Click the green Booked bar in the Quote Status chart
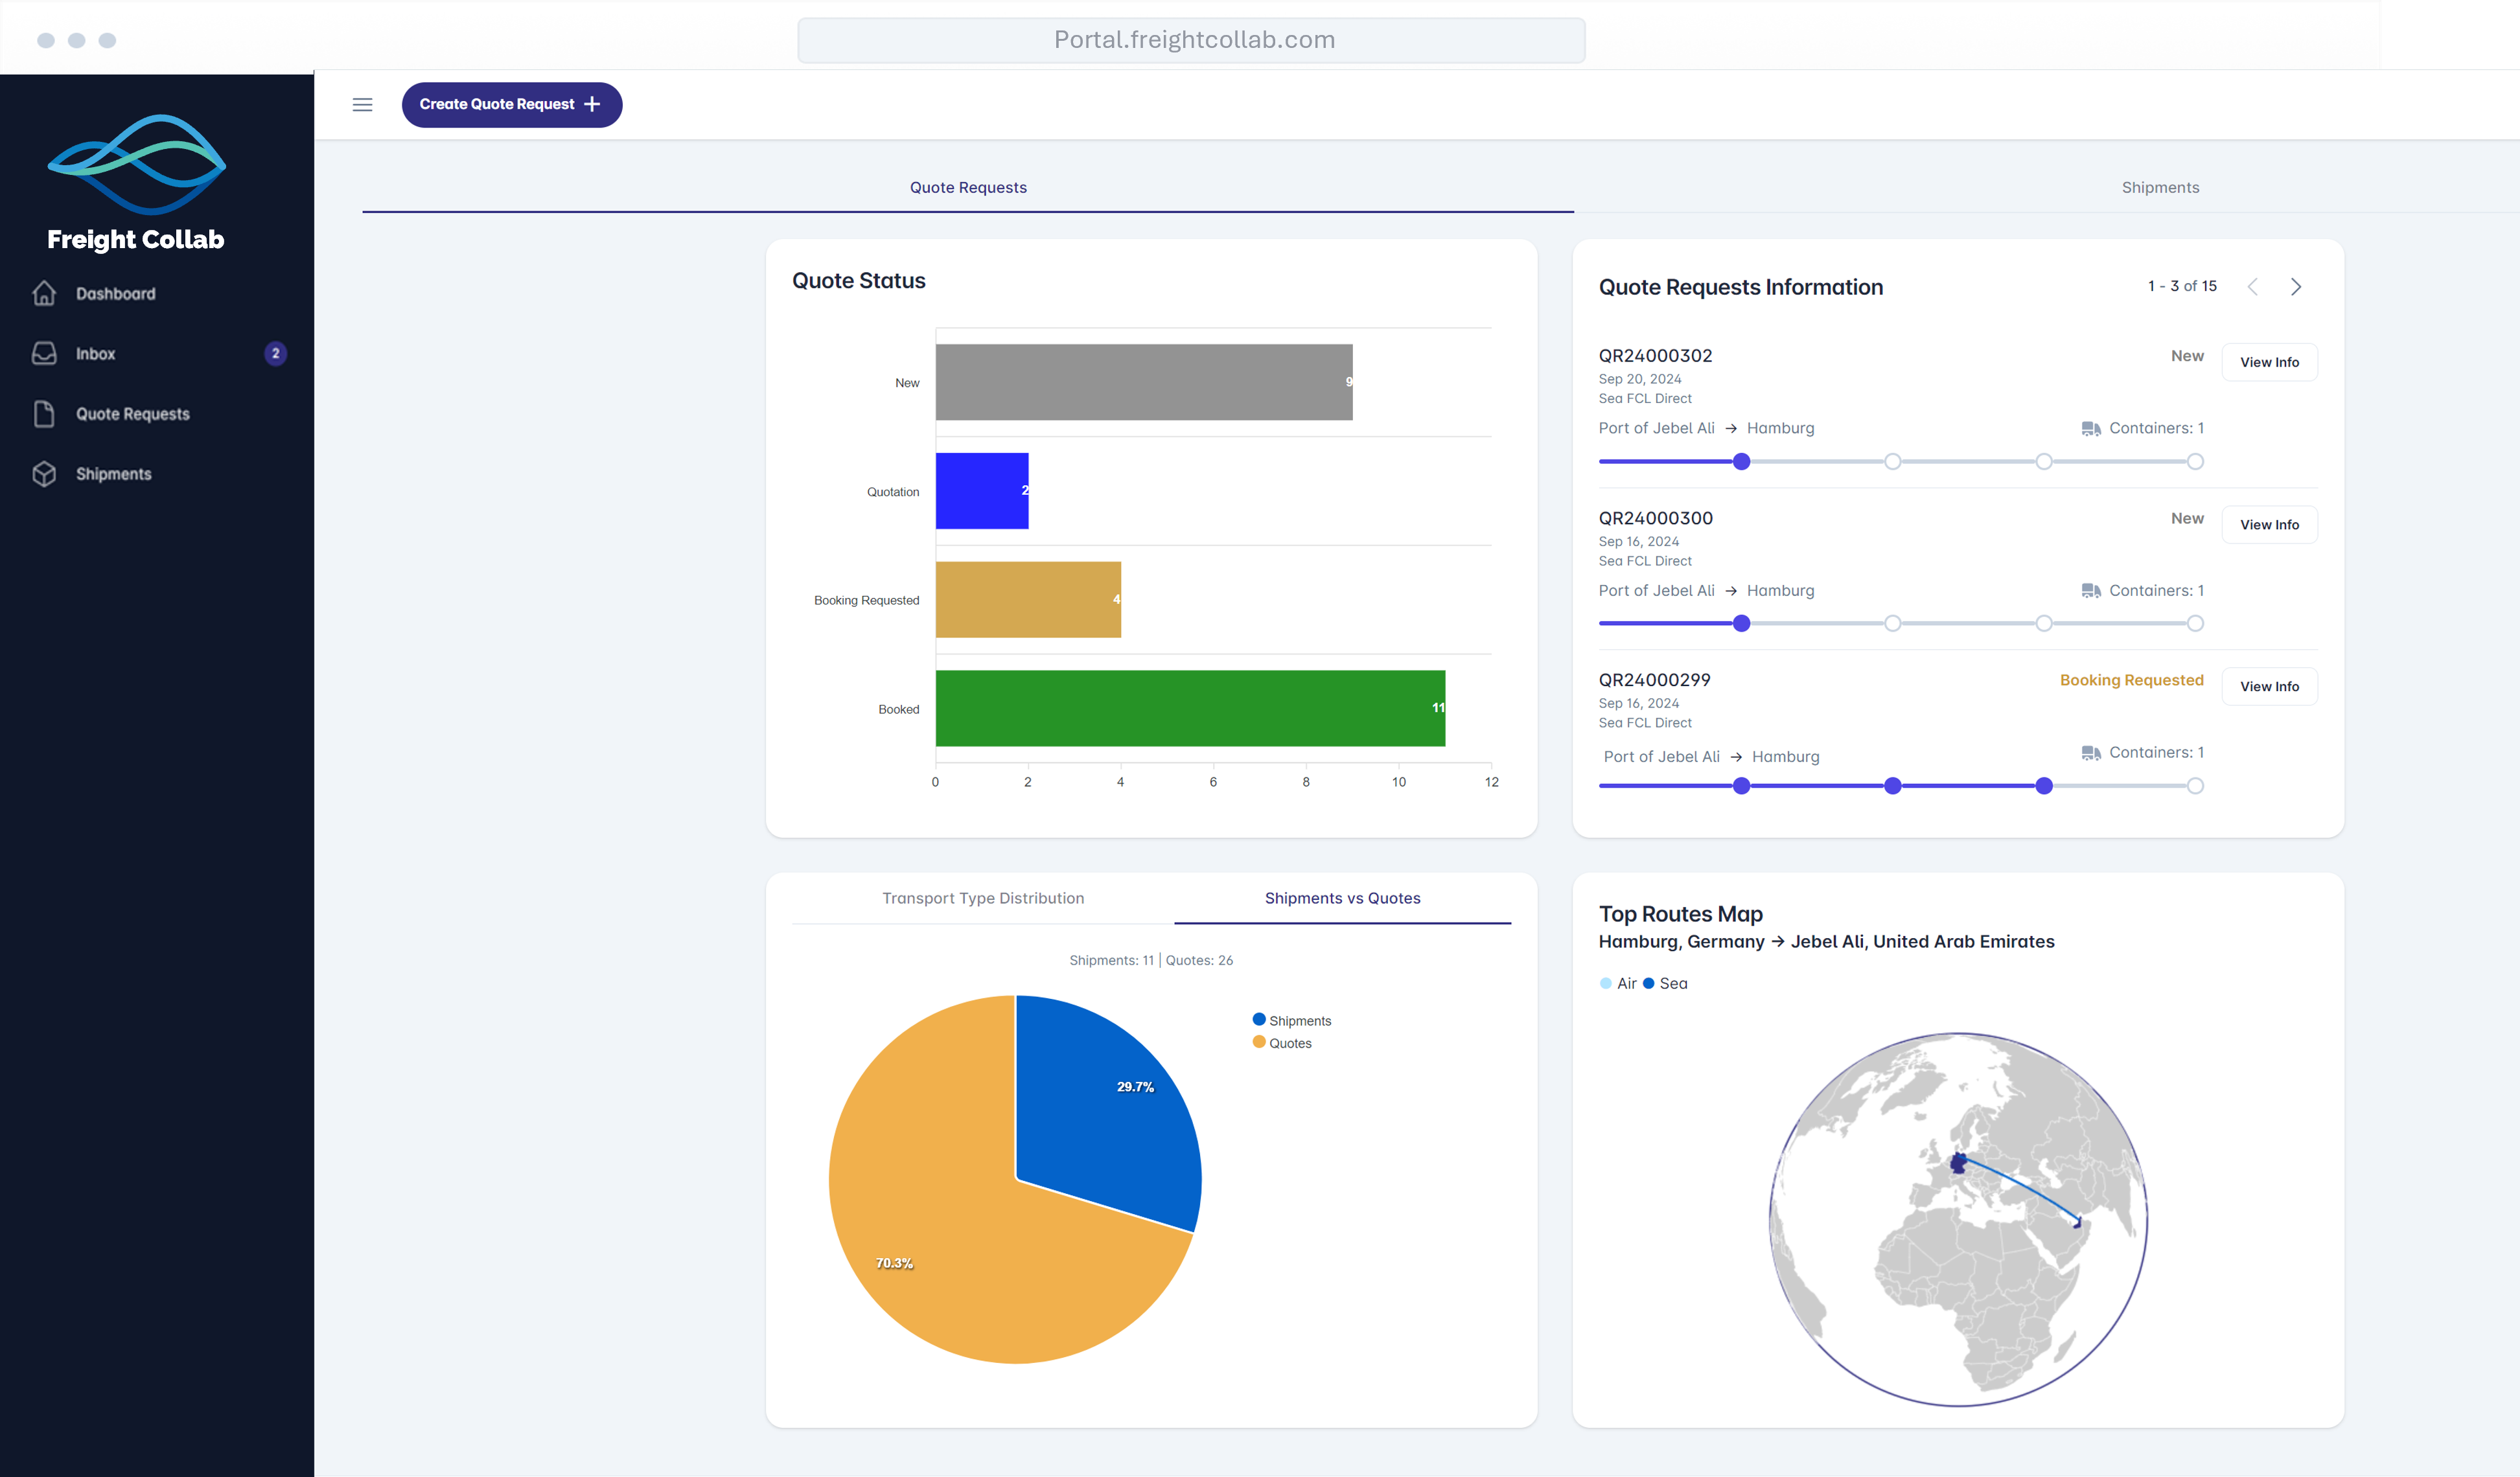 [x=1190, y=708]
